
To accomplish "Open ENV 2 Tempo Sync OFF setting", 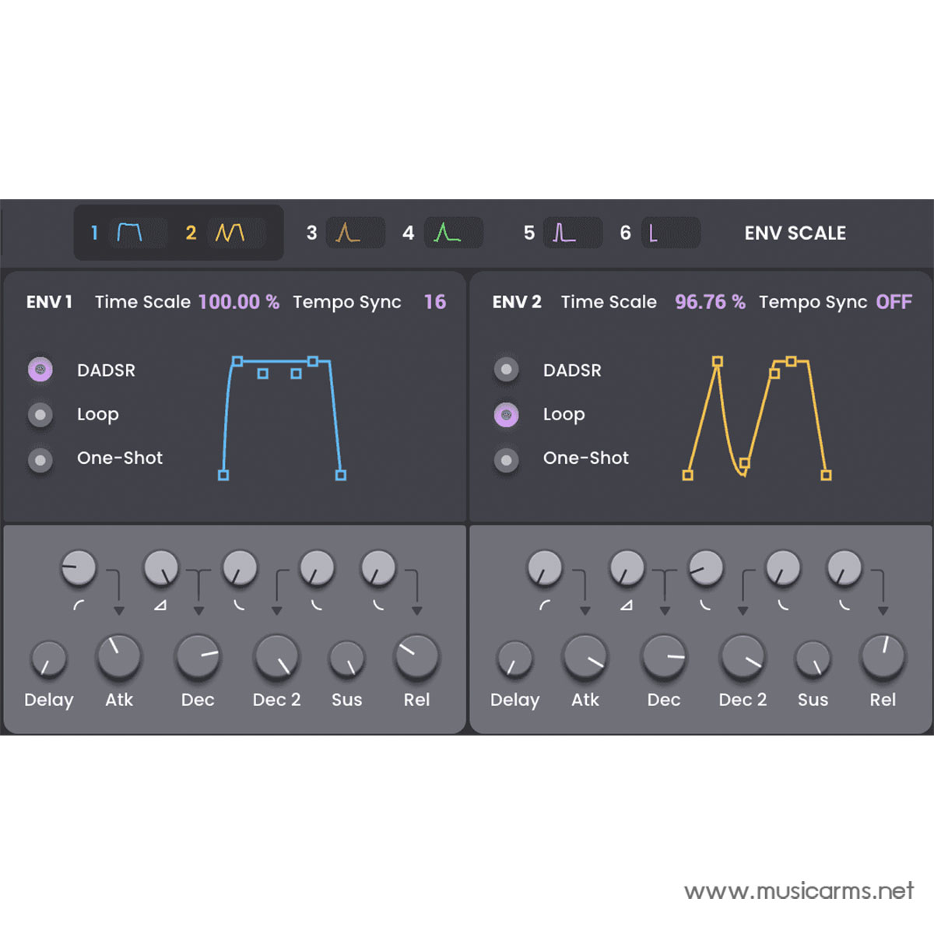I will pos(894,302).
